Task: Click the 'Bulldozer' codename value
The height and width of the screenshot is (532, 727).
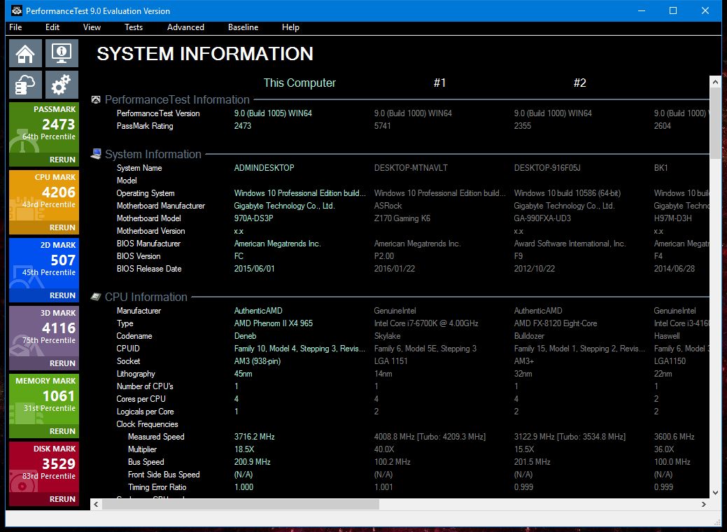Action: point(529,336)
